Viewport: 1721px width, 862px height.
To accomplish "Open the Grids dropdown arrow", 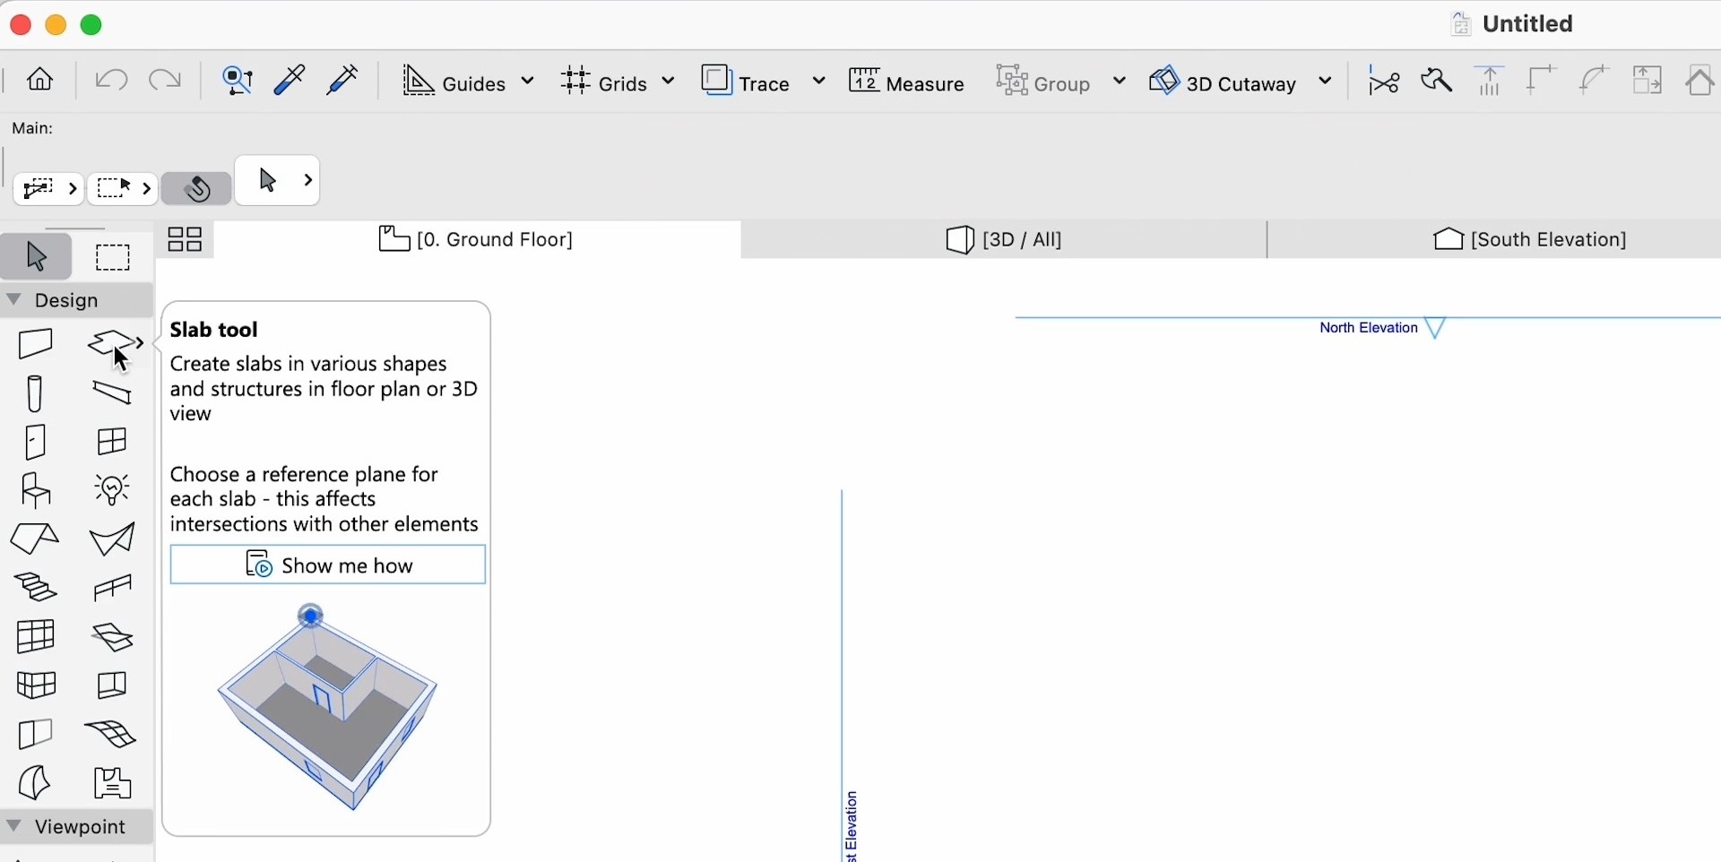I will (x=669, y=82).
